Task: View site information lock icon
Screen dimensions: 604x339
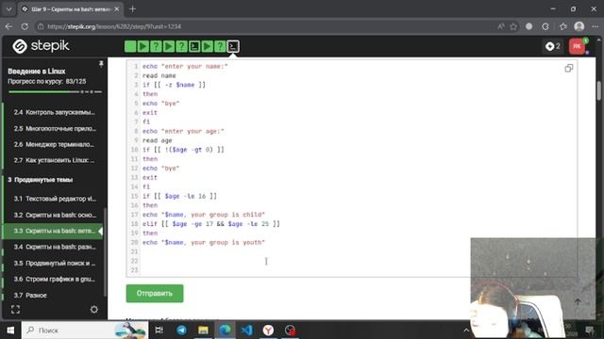Action: click(41, 26)
